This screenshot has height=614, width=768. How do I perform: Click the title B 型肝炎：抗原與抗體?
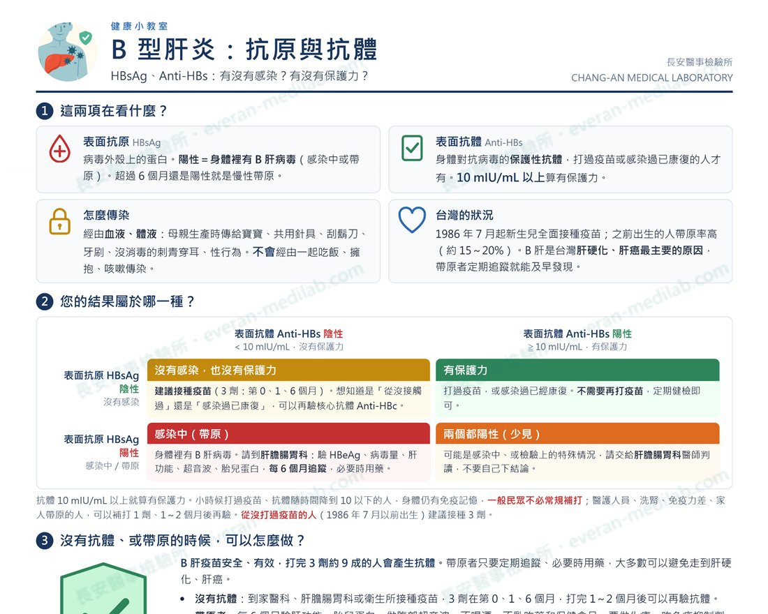[x=244, y=50]
